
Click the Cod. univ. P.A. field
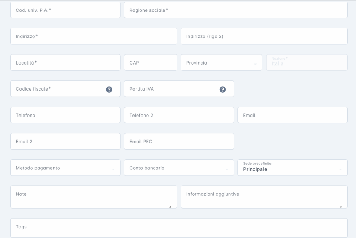click(65, 10)
